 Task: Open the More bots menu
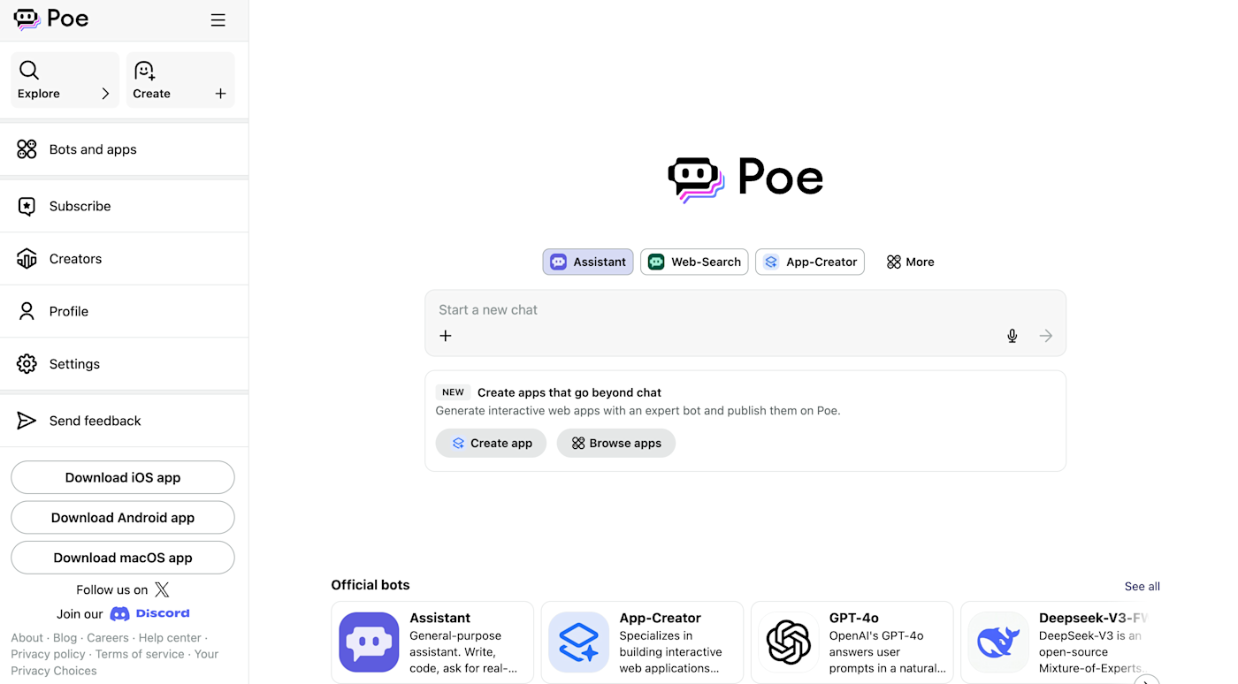coord(910,262)
